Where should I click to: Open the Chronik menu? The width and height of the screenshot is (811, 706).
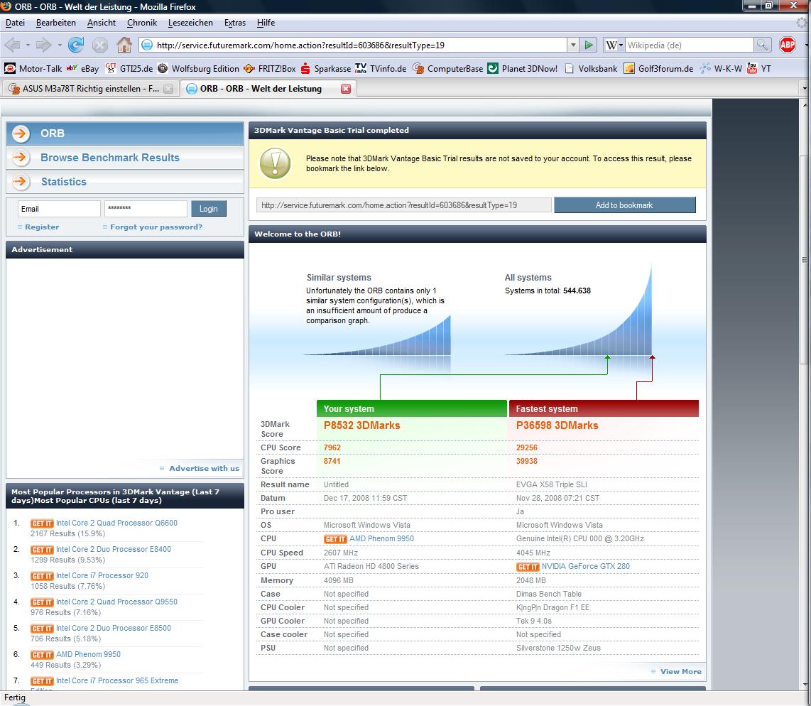[x=142, y=23]
